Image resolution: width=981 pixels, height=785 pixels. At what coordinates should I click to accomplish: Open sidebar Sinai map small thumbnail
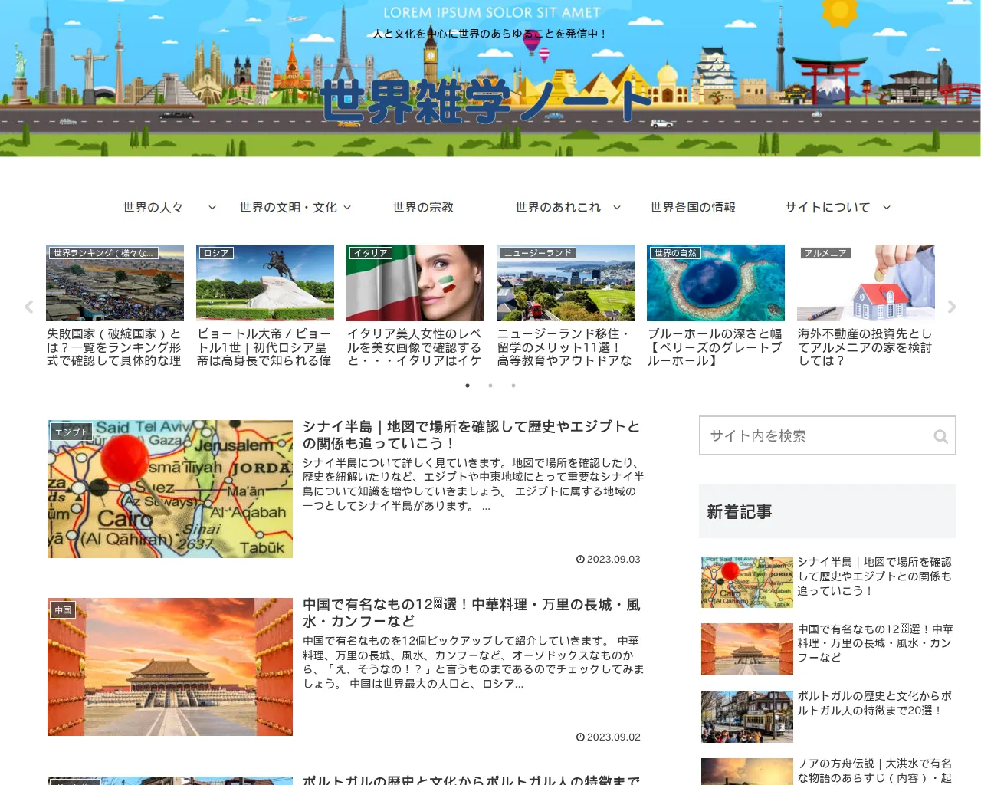(747, 583)
